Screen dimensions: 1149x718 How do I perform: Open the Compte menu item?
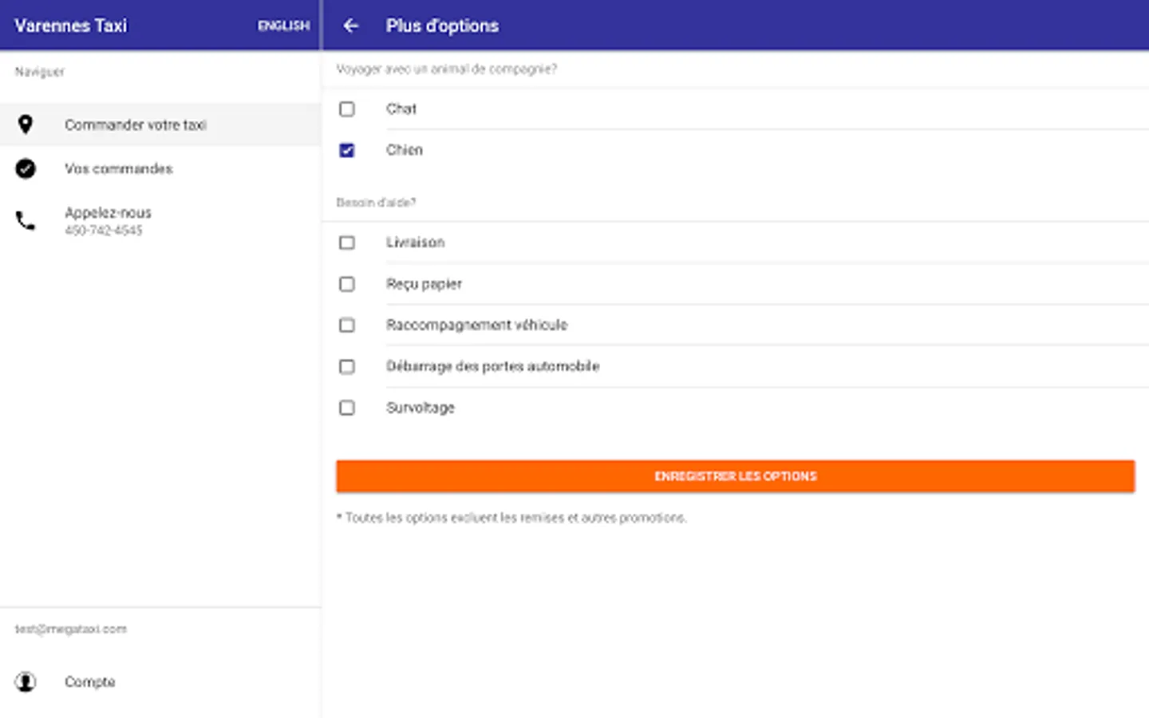90,682
